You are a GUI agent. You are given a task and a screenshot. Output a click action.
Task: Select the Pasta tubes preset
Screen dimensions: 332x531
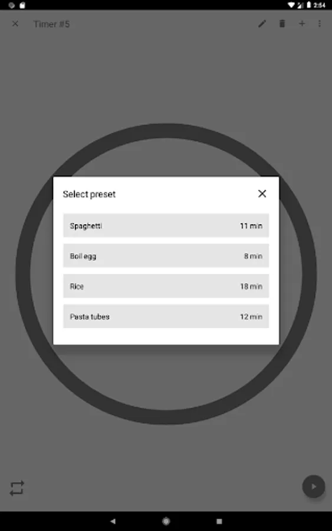tap(166, 316)
